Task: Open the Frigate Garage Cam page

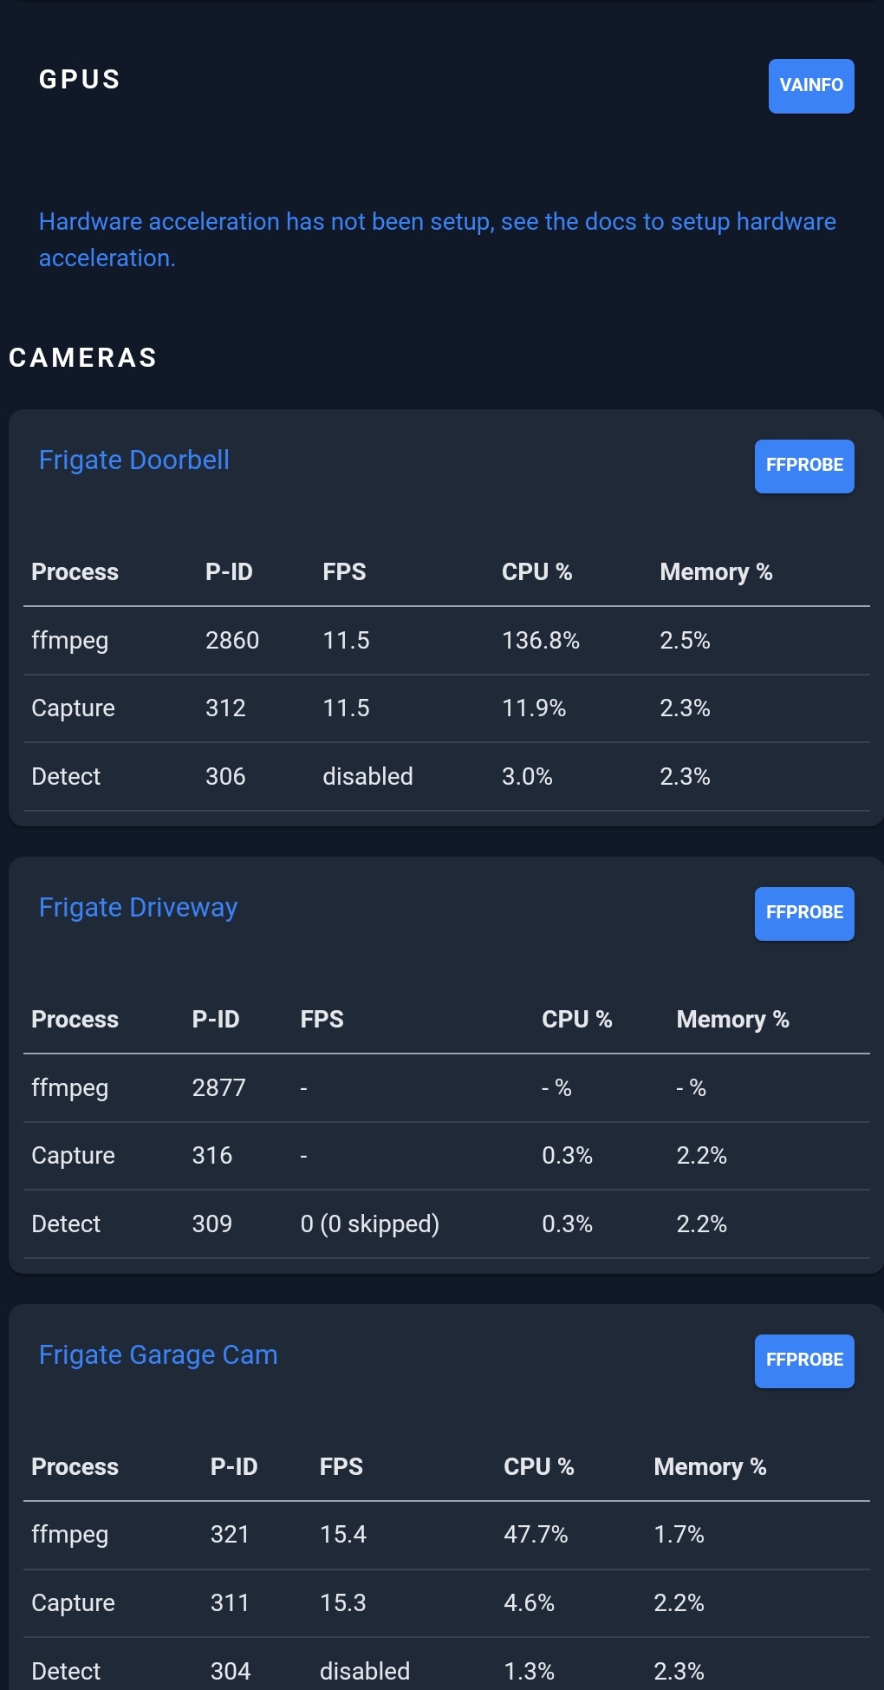Action: [158, 1354]
